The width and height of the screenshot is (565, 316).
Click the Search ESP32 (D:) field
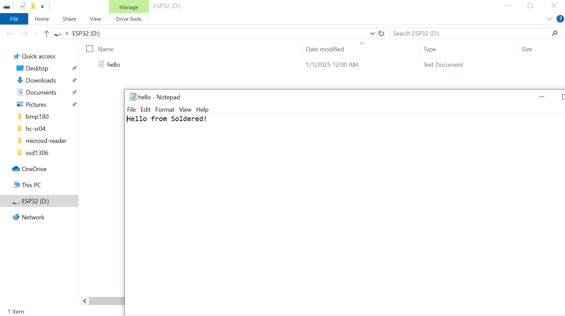coord(469,34)
